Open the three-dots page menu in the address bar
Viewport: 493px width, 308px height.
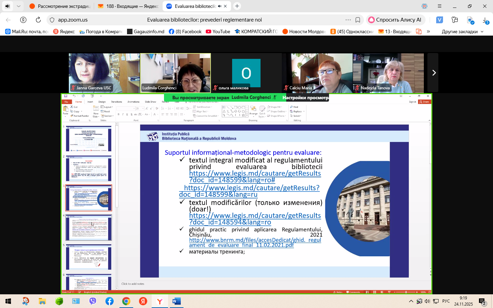point(348,20)
